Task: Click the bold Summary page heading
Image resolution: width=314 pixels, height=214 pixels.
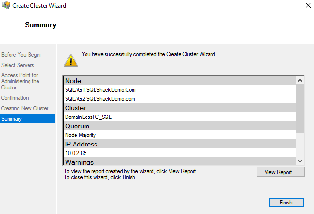Action: pos(40,25)
